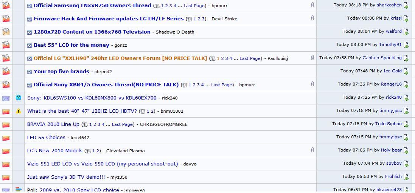Click paperclip on LG's New 2010 Models
Image resolution: width=415 pixels, height=193 pixels.
pos(312,150)
